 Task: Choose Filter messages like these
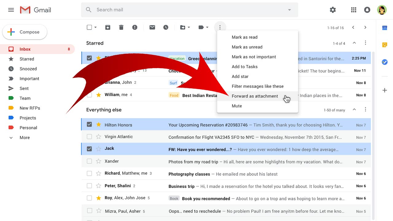257,86
